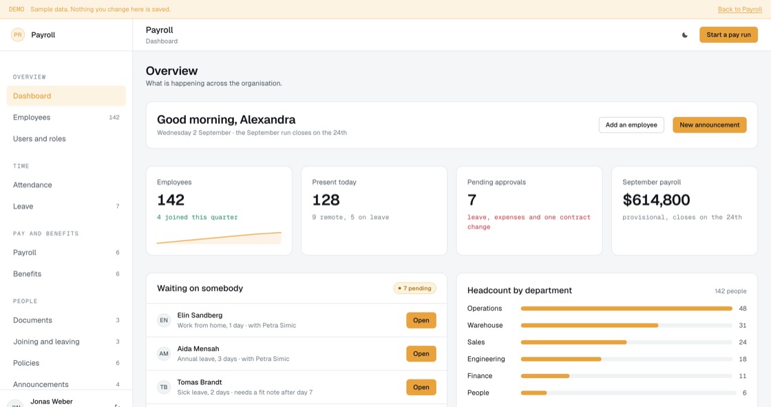Click the 'Headcount by department' heading
The height and width of the screenshot is (407, 771).
click(519, 291)
